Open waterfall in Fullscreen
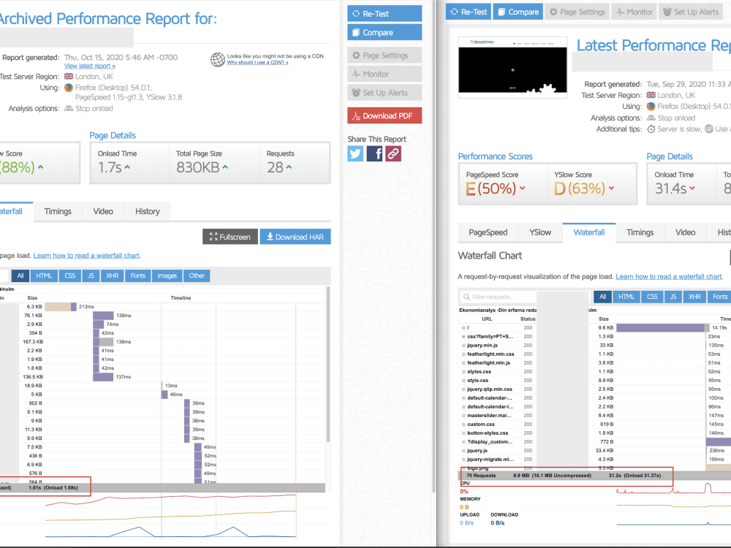 pos(230,237)
